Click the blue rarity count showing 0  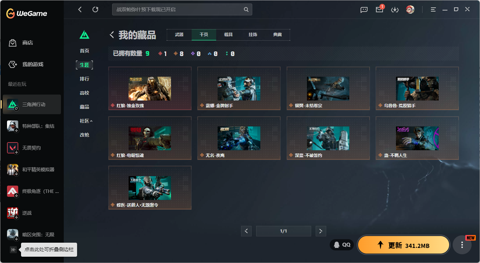(213, 54)
